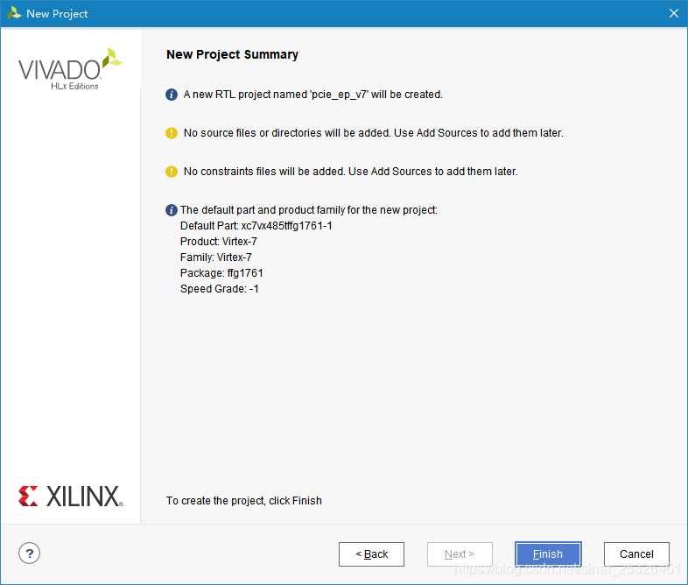Click the Product Virtex-7 line
The image size is (688, 585).
click(x=219, y=242)
